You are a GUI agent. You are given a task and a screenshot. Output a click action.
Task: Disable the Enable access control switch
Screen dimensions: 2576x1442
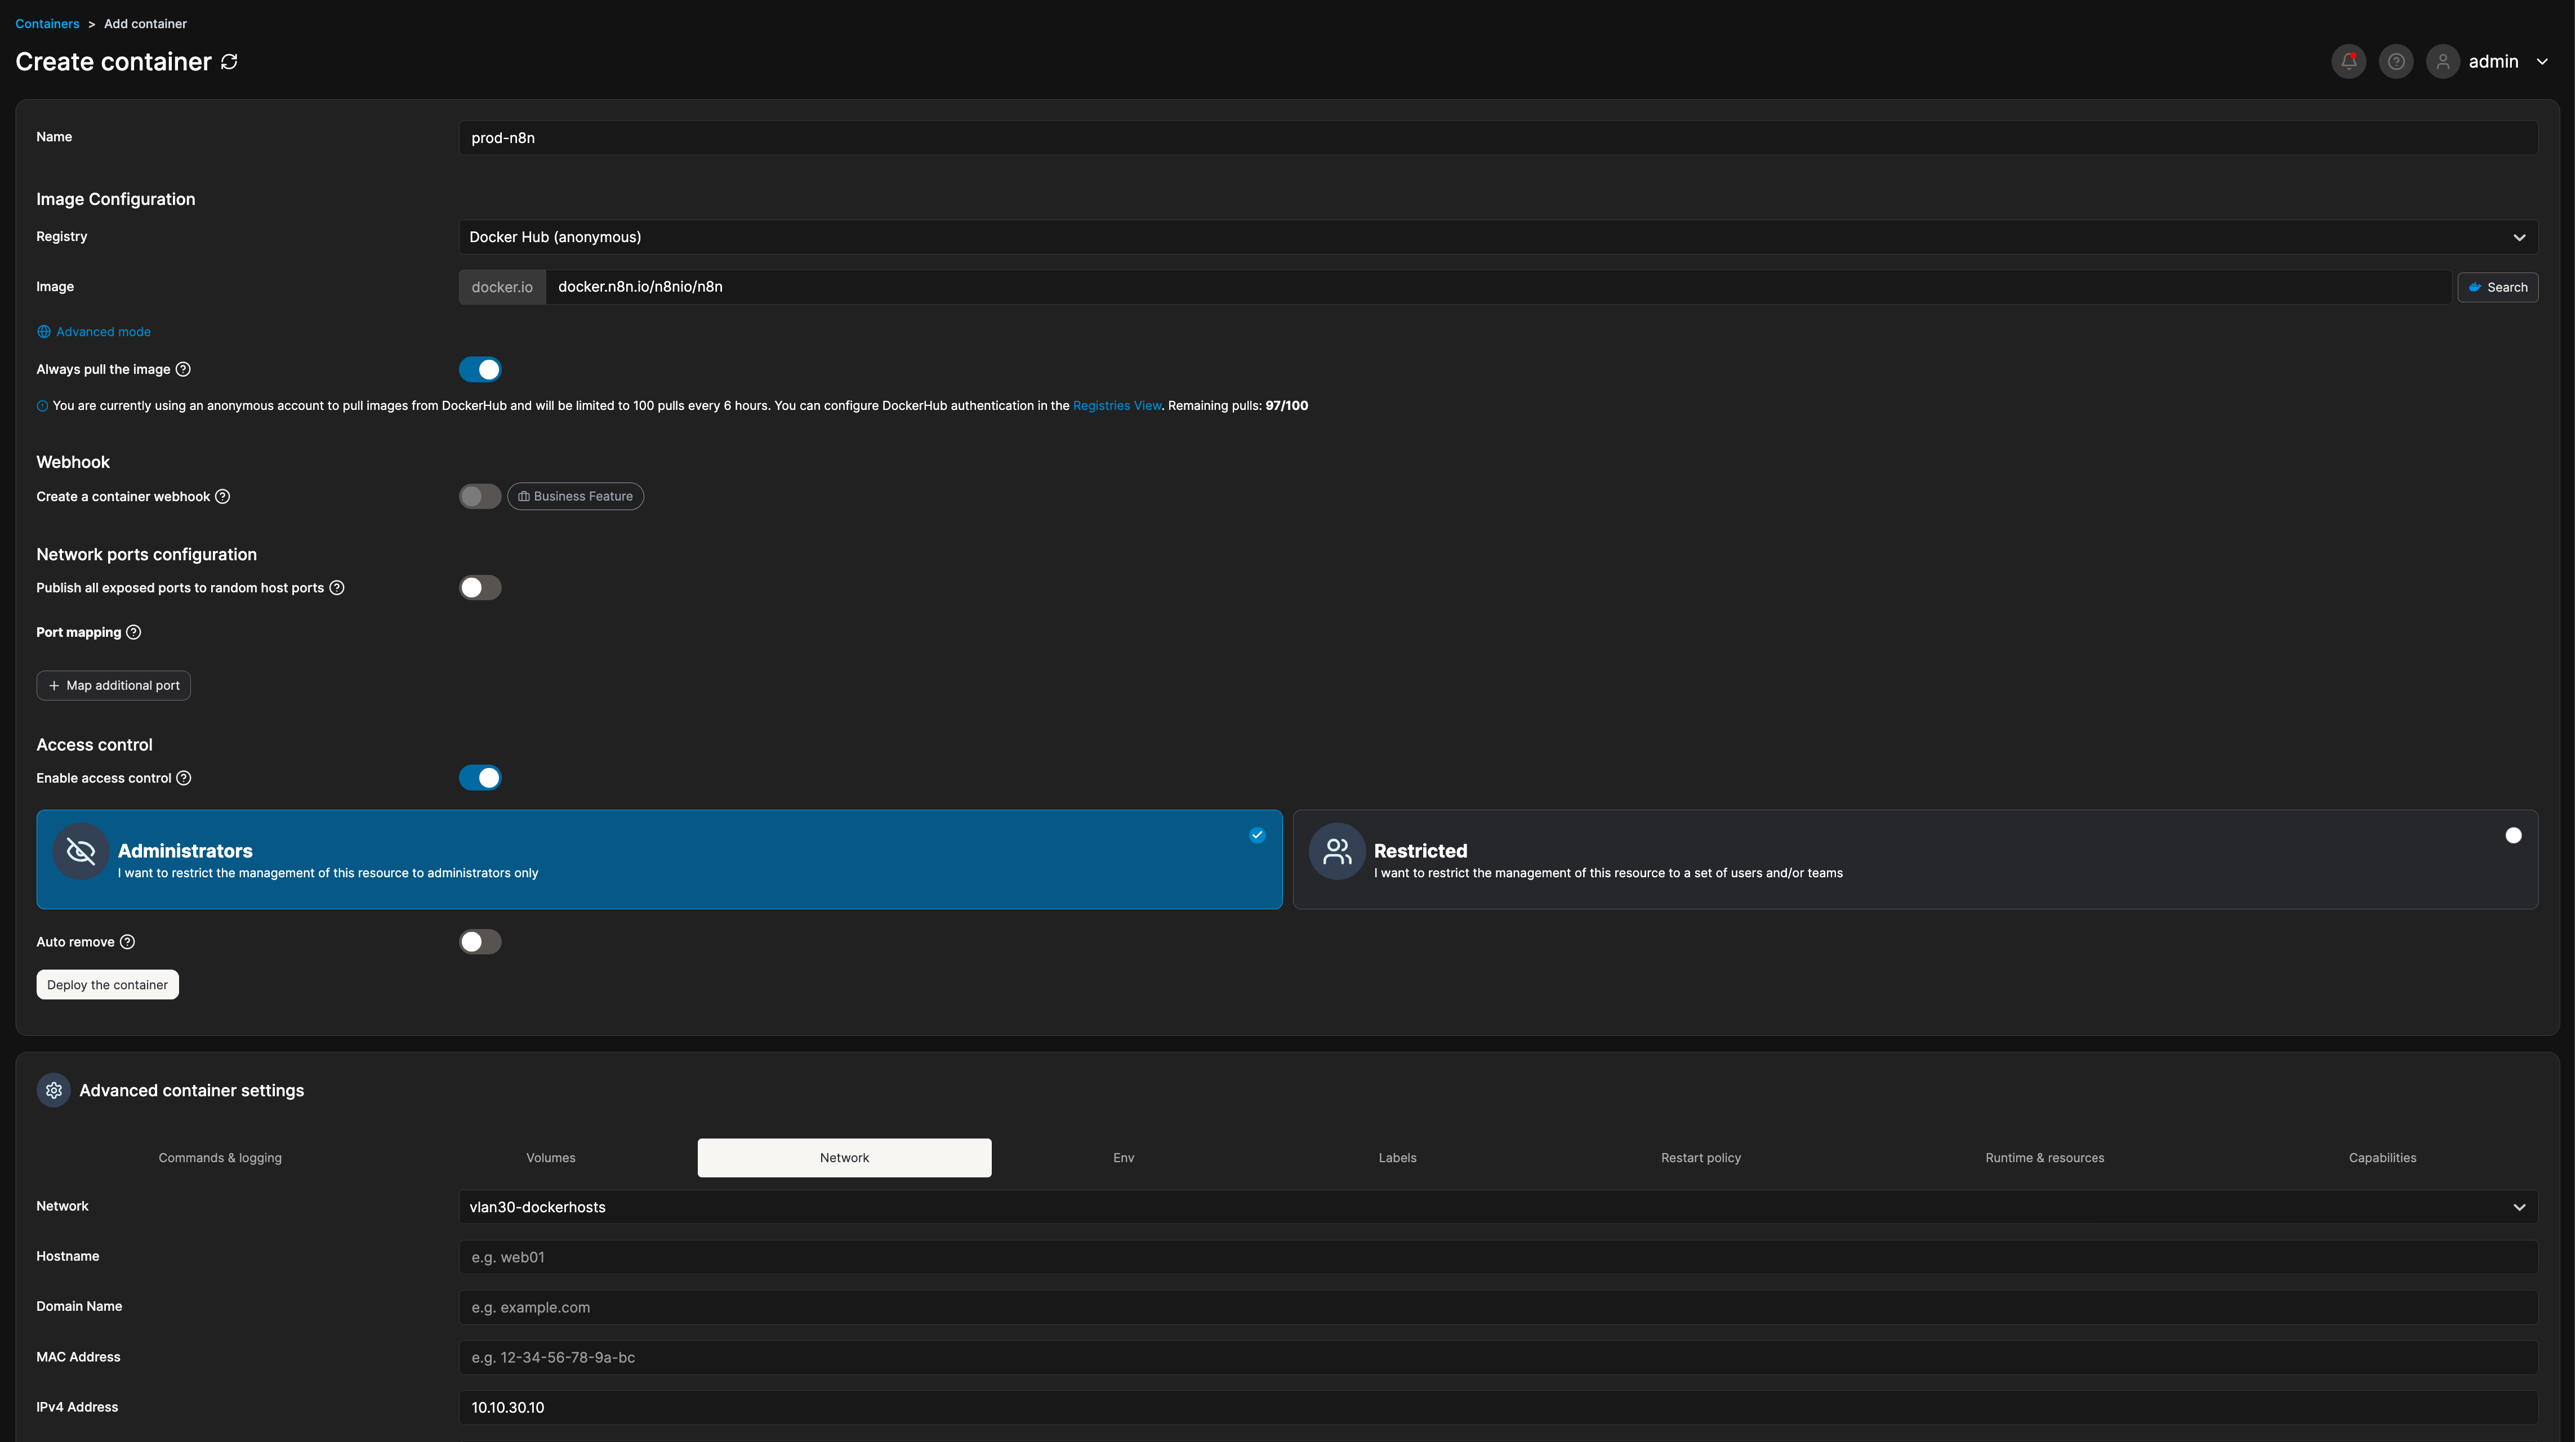(480, 778)
